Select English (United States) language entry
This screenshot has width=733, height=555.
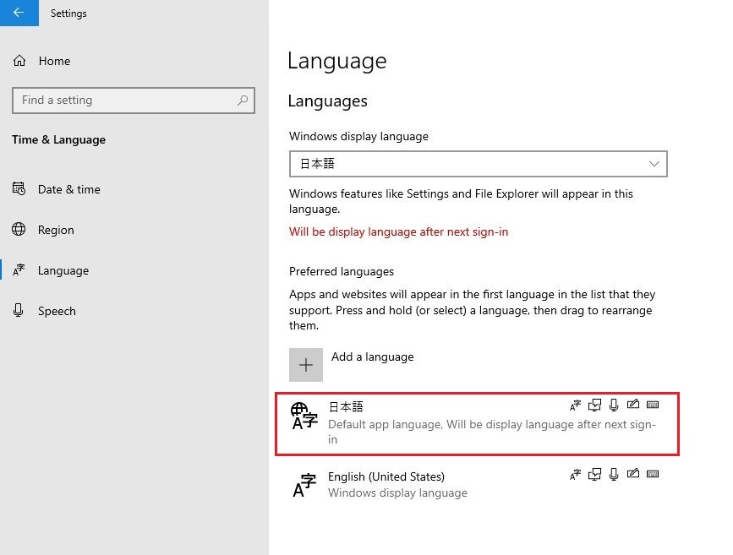coord(477,484)
